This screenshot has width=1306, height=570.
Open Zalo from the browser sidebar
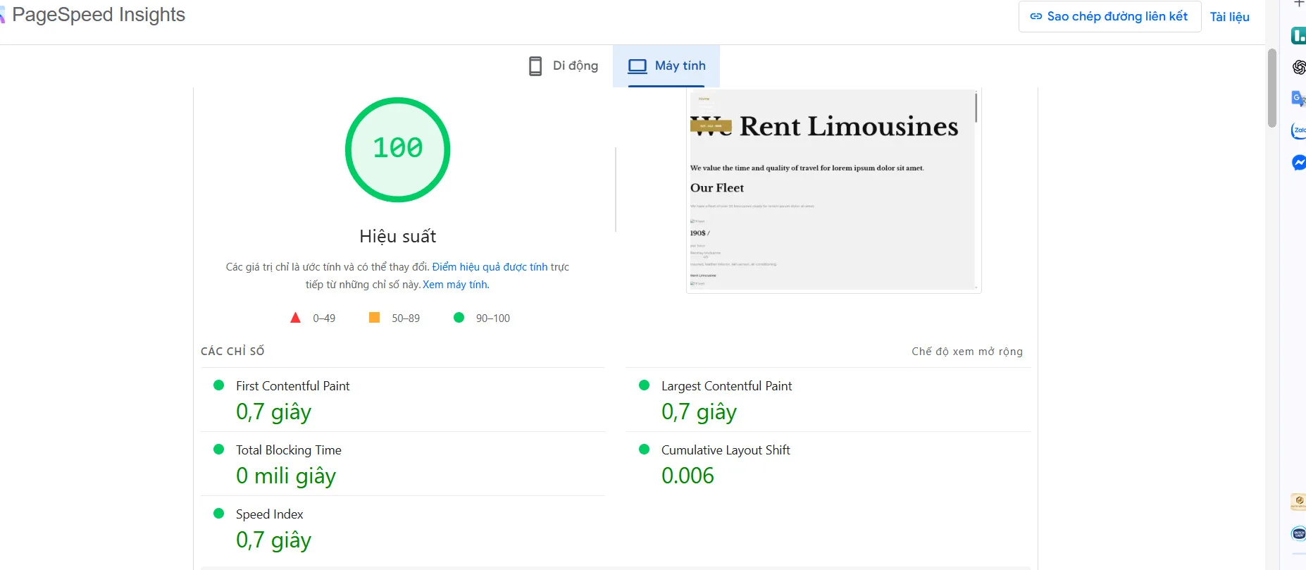1298,130
